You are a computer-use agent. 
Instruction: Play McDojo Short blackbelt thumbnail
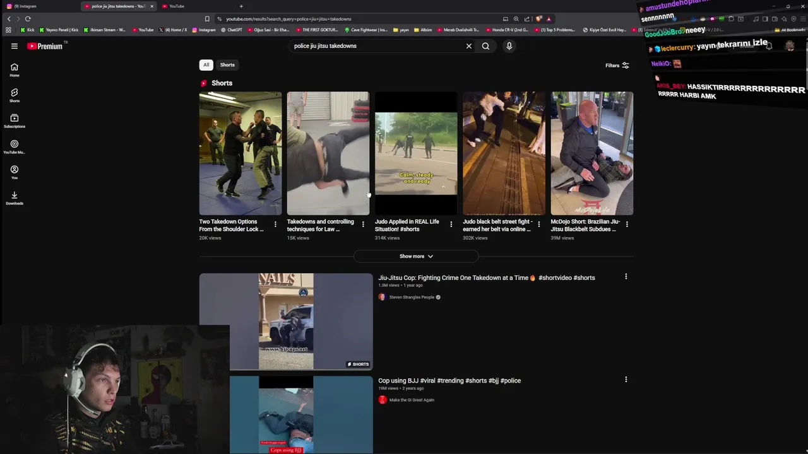591,153
